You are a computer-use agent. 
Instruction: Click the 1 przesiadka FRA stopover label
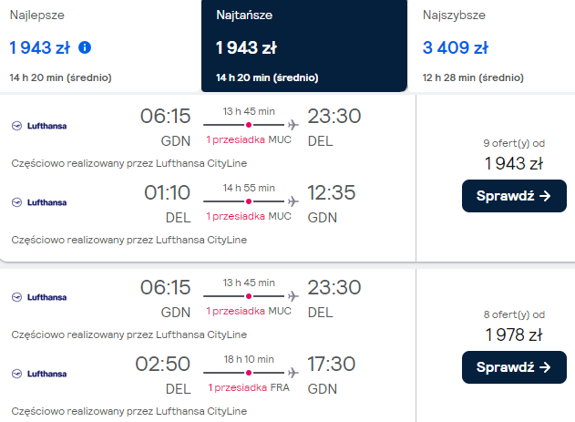(x=249, y=387)
